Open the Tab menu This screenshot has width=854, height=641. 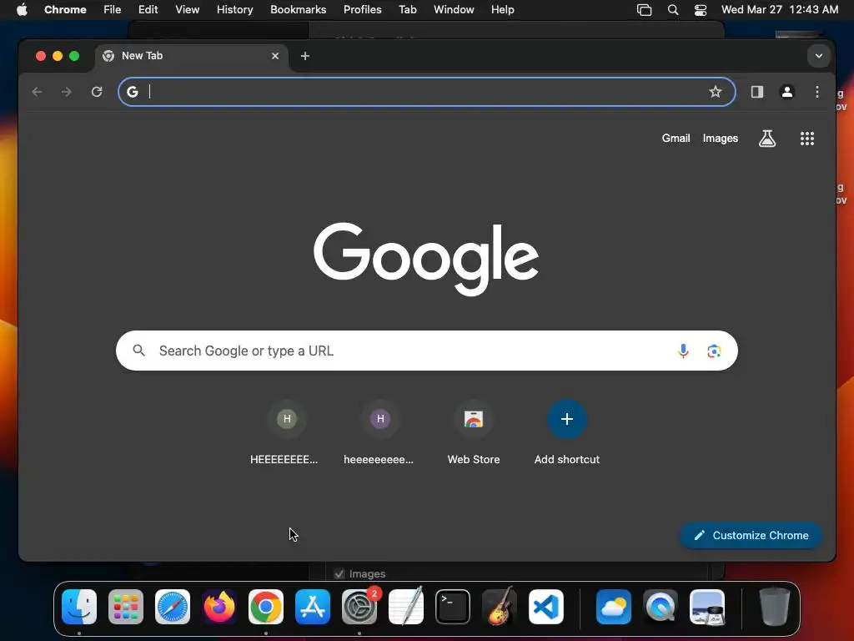(x=407, y=10)
